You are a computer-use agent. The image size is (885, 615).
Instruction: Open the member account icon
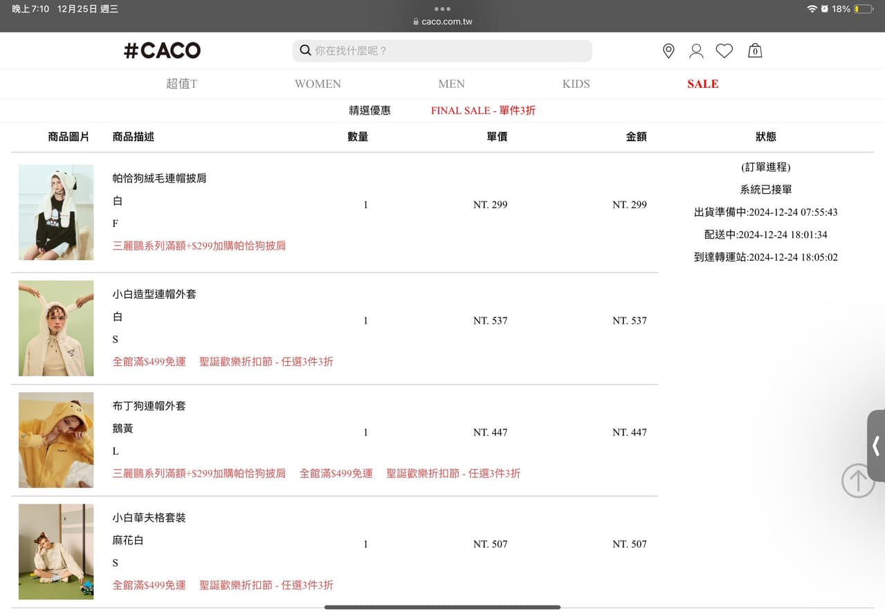[x=696, y=51]
